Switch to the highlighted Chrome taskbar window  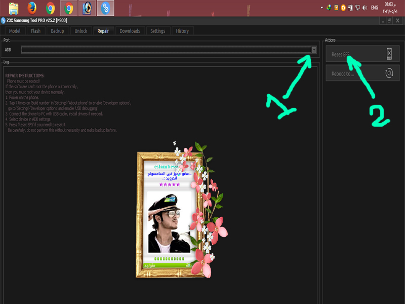[x=69, y=8]
